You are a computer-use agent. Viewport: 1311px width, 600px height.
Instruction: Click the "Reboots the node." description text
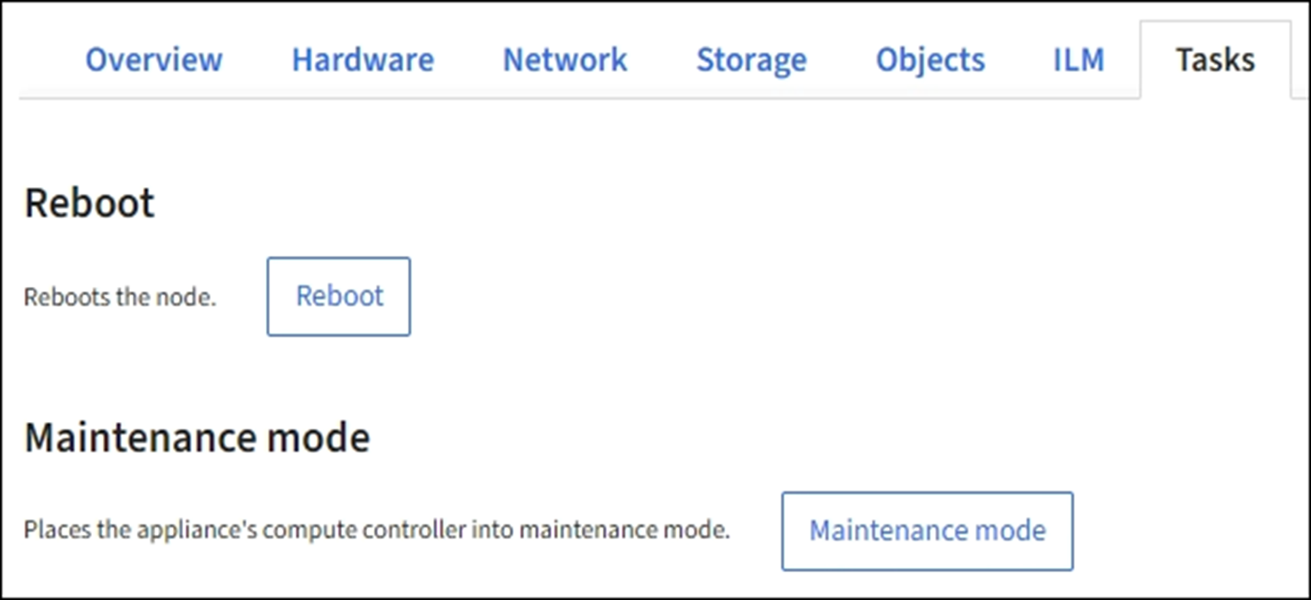pos(120,297)
